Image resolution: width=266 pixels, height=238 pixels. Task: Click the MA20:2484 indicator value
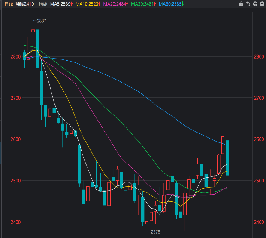[x=116, y=4]
